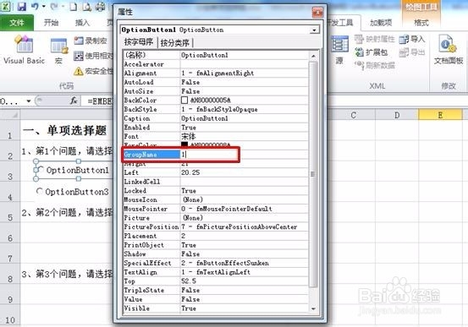Save the workbook from the quick access toolbar
The height and width of the screenshot is (327, 468).
(22, 7)
